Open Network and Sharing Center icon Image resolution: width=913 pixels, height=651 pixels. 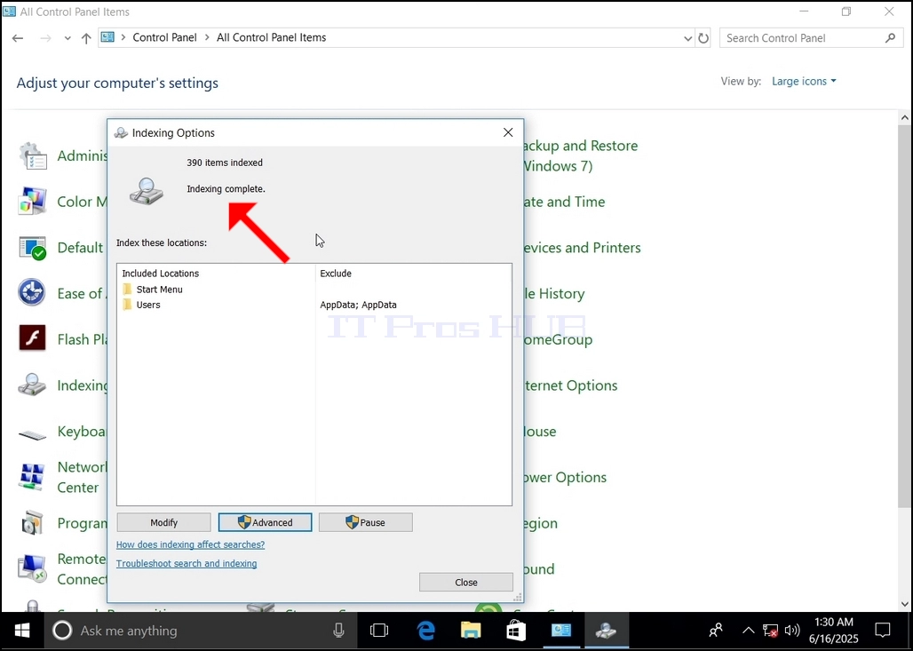(33, 477)
